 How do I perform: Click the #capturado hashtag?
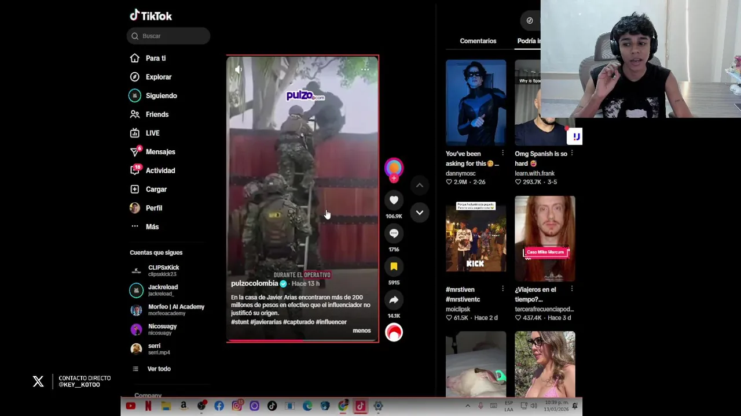pos(299,322)
